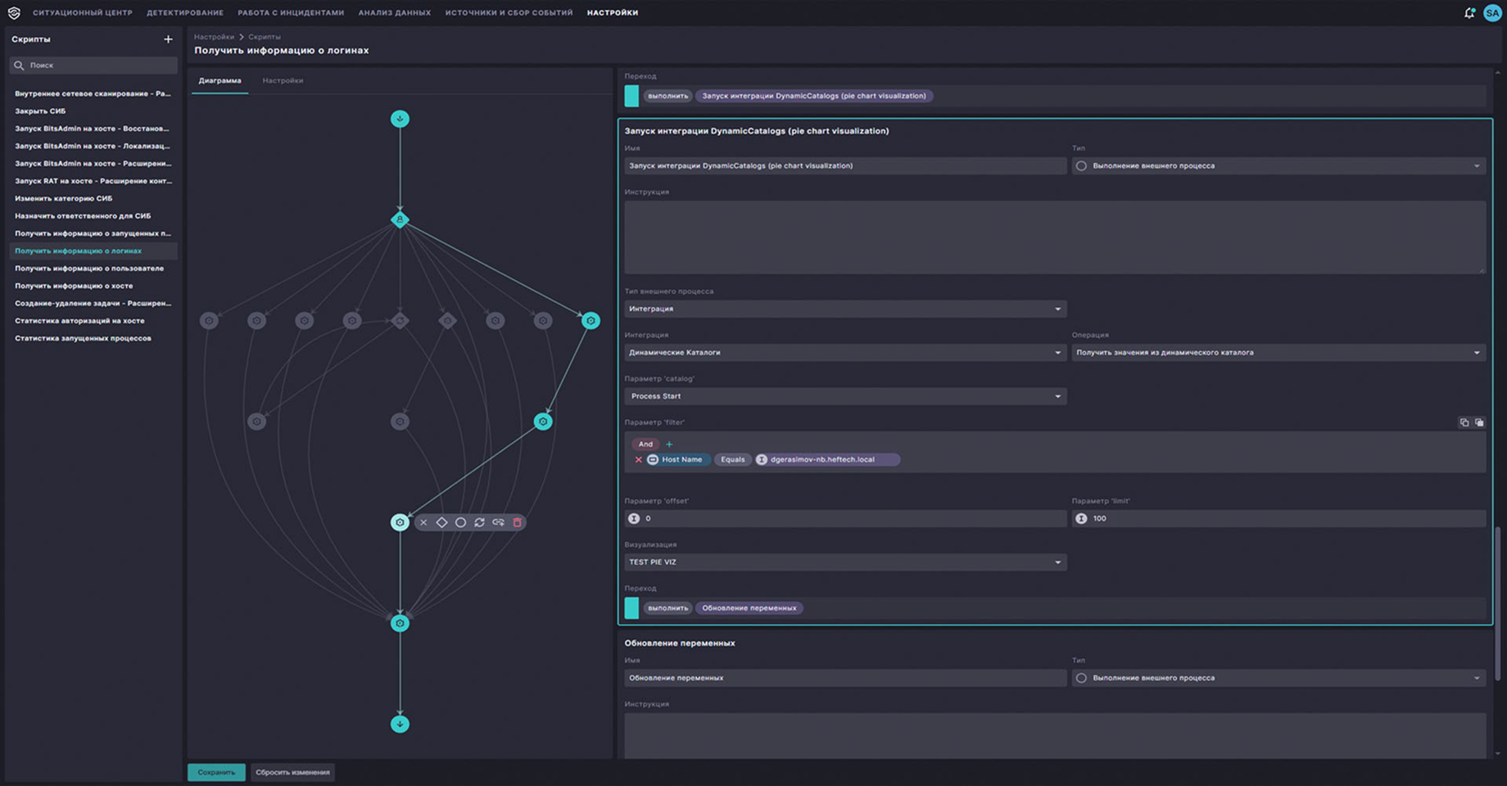Open the 'Тип внешнего процесса' dropdown
The image size is (1507, 786).
(844, 309)
